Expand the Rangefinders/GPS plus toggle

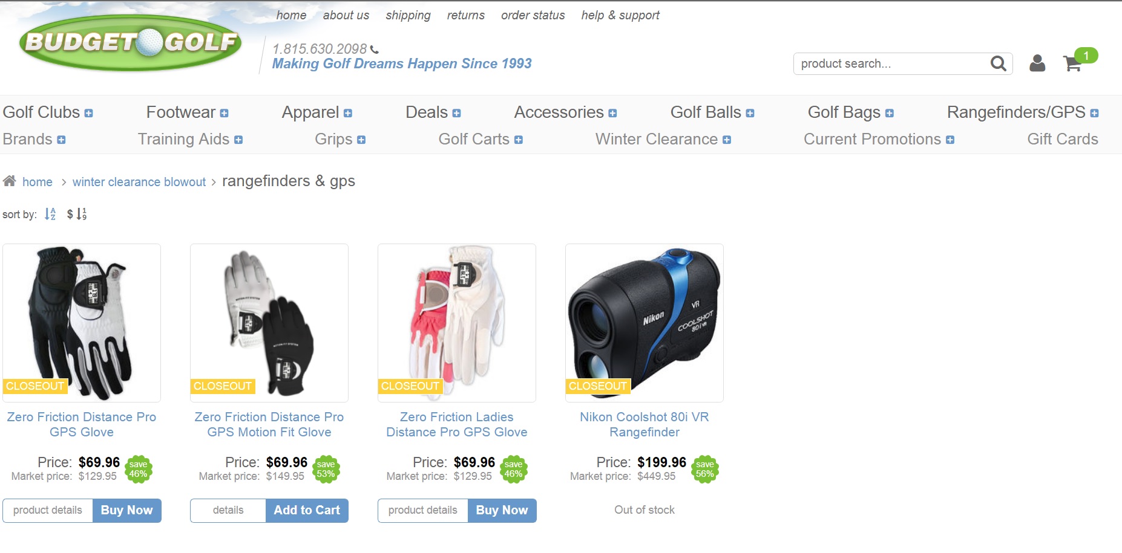[1094, 113]
